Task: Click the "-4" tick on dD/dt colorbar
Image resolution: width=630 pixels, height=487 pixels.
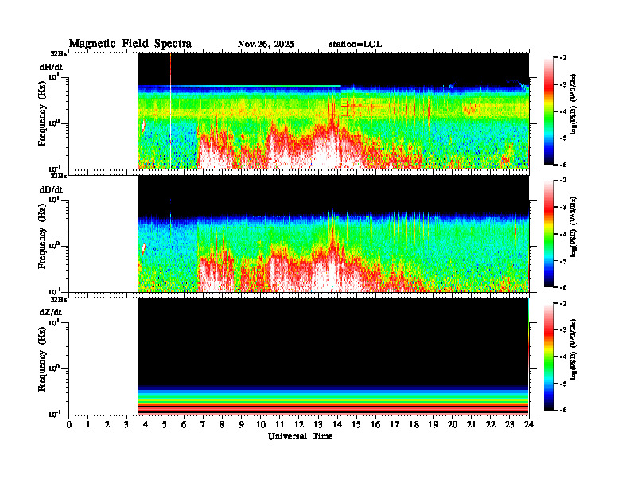Action: click(563, 234)
